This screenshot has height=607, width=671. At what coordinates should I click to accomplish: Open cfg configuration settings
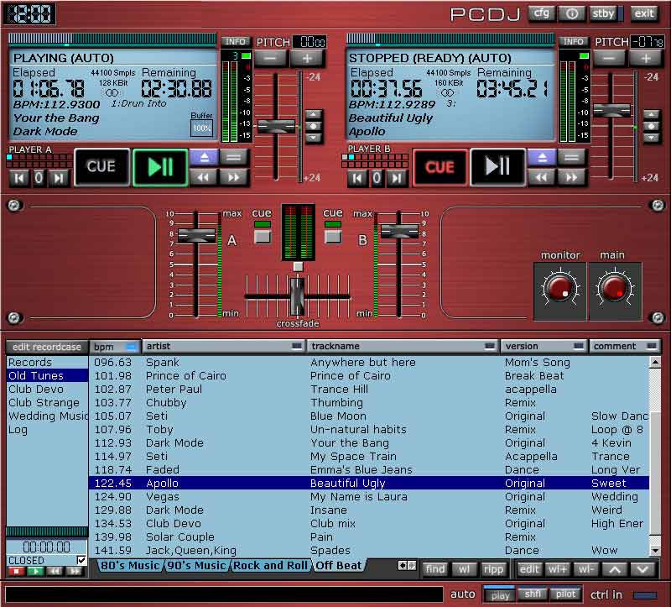point(541,13)
